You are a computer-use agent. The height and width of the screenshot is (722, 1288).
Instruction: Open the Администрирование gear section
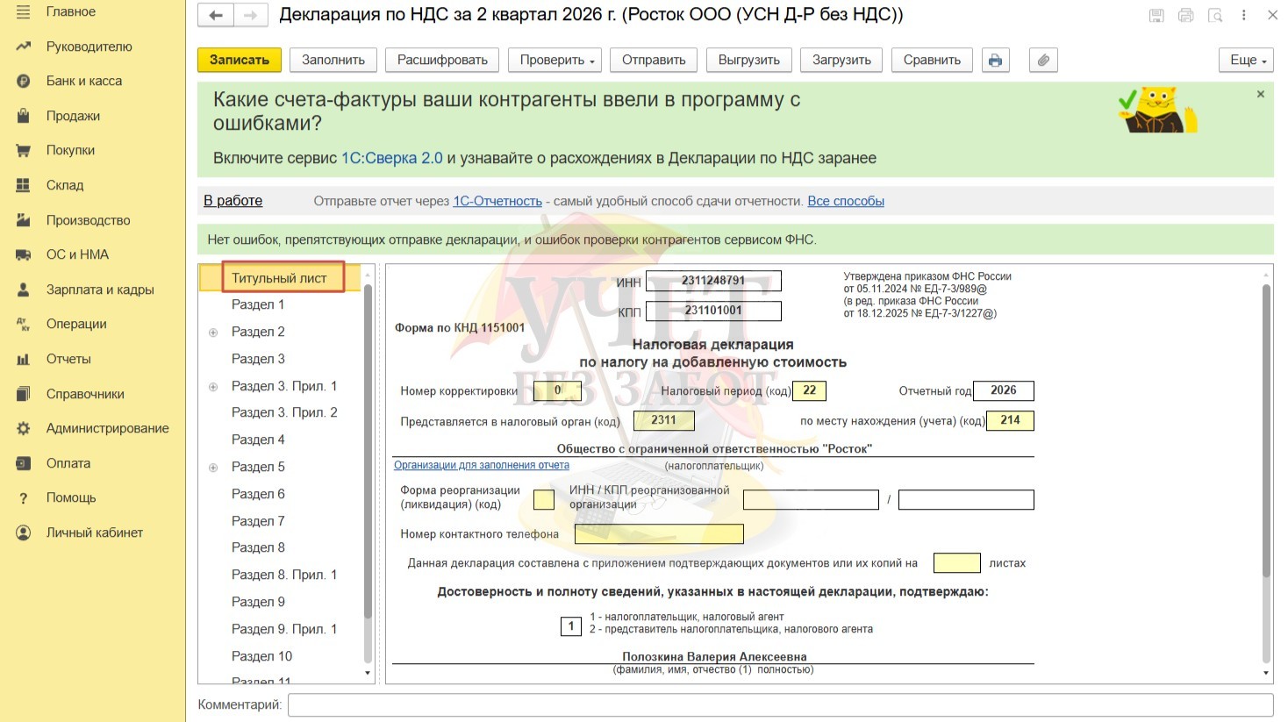pyautogui.click(x=107, y=428)
